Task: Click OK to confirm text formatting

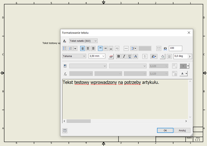Action: click(x=165, y=130)
